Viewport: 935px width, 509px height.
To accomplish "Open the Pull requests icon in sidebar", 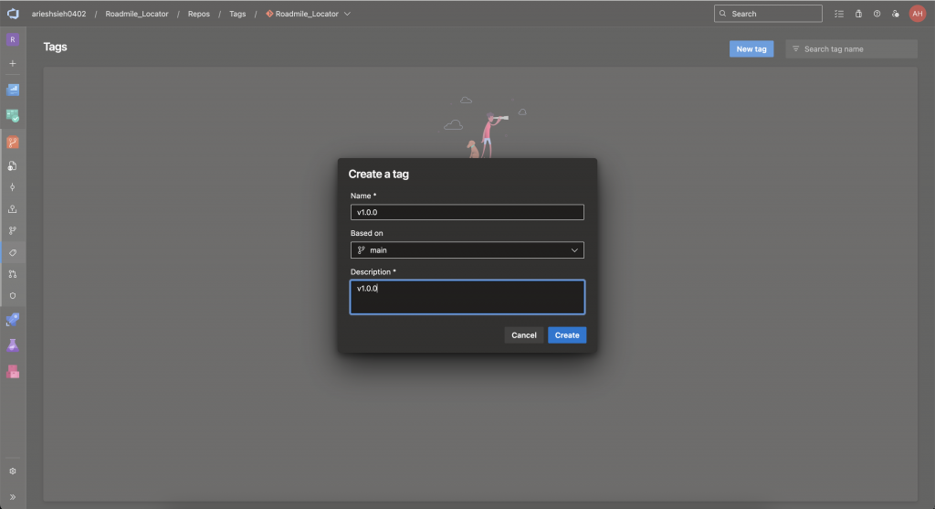I will tap(13, 274).
